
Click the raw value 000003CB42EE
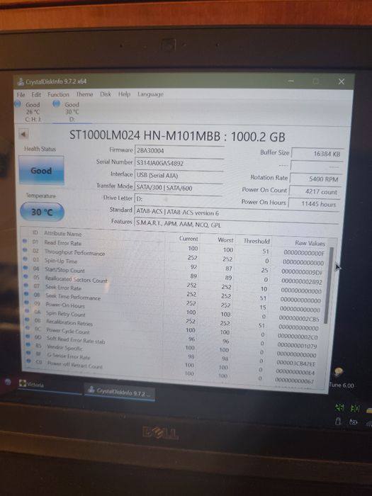295,363
